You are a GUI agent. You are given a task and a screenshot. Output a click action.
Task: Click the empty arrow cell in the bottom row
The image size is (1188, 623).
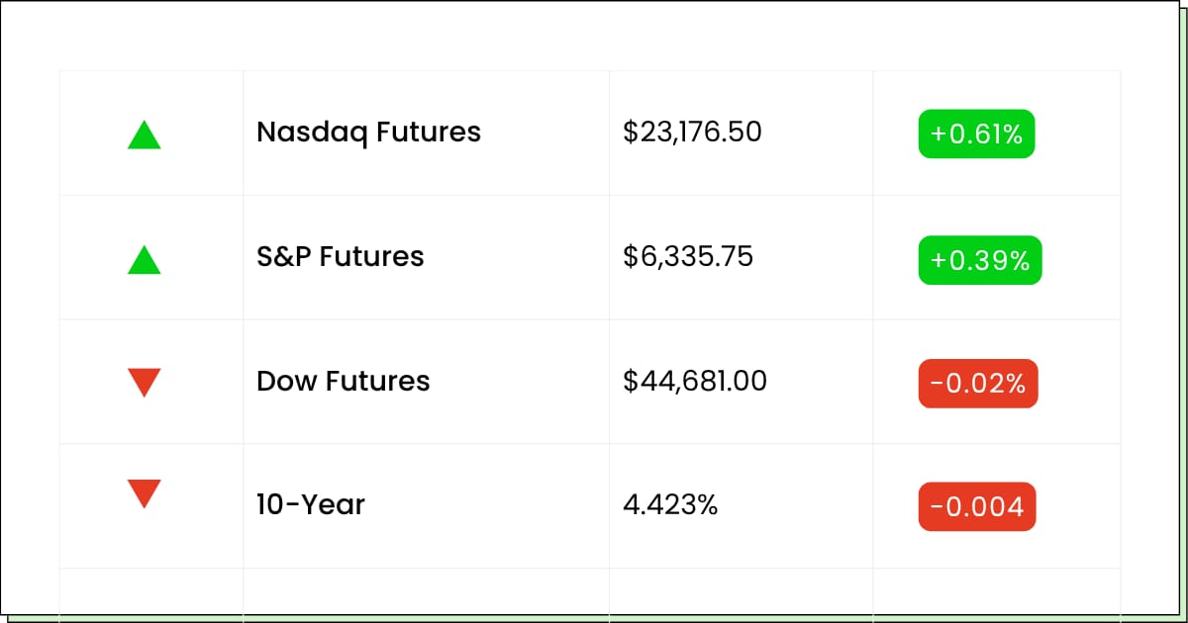151,591
